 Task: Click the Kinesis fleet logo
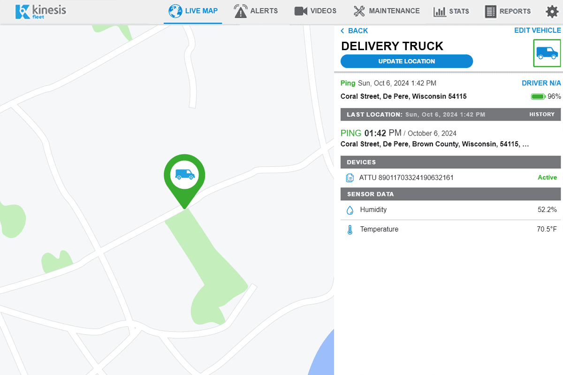(x=40, y=12)
